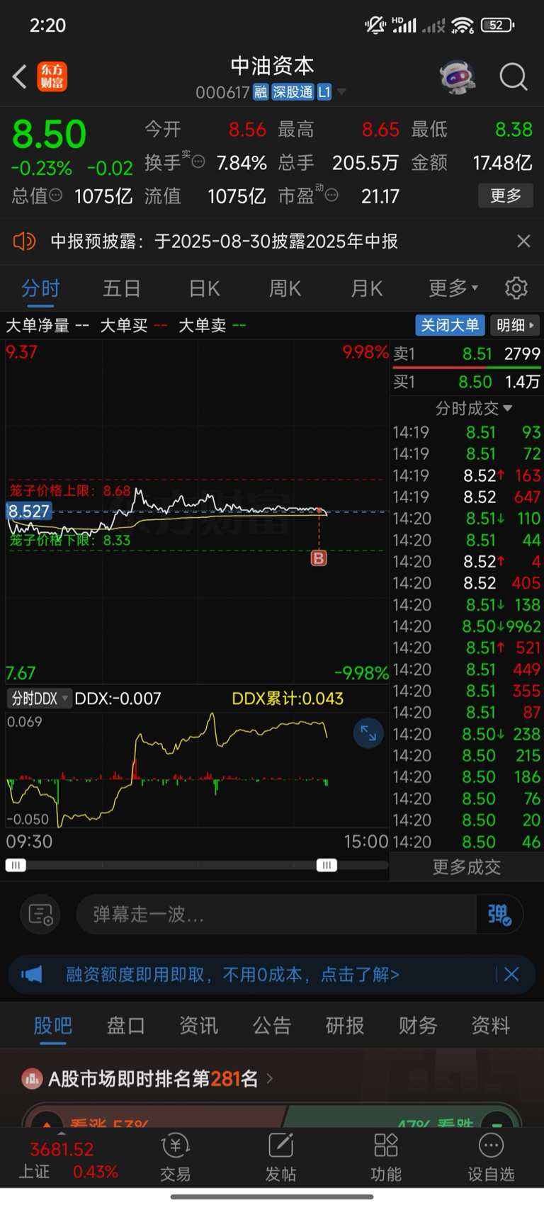Open the 资讯 tab
This screenshot has width=544, height=1210.
click(199, 1025)
